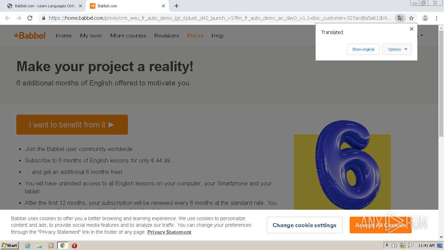The height and width of the screenshot is (250, 444).
Task: Click the taskbar clock showing 11:41 AM
Action: [x=426, y=245]
